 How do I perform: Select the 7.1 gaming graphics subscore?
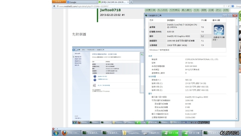[202, 41]
